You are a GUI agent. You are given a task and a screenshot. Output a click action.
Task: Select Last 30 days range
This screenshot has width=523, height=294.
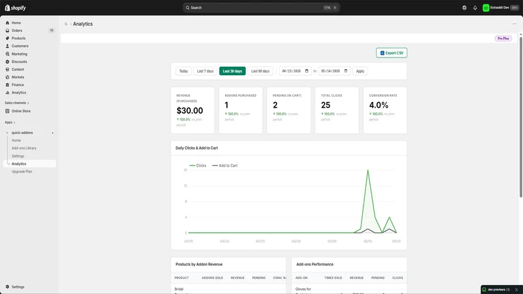pyautogui.click(x=233, y=71)
